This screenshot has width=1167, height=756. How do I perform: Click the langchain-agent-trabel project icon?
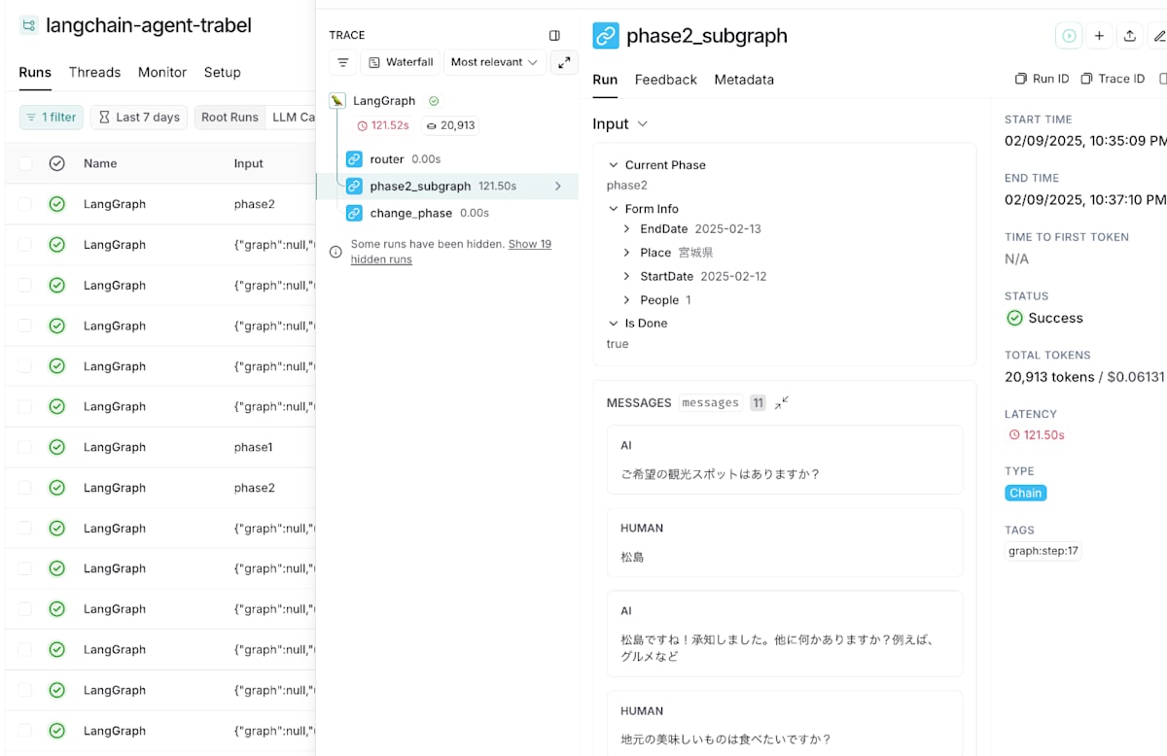(x=29, y=25)
